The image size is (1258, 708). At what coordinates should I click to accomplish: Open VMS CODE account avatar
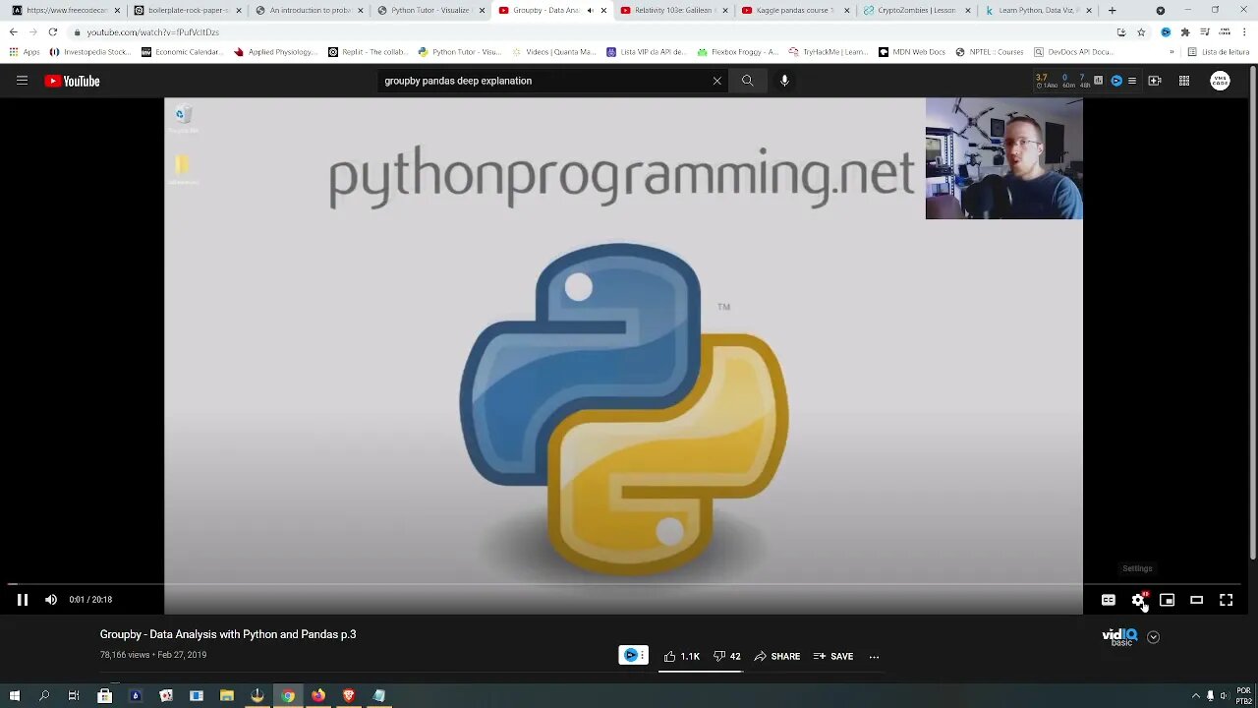[1220, 81]
